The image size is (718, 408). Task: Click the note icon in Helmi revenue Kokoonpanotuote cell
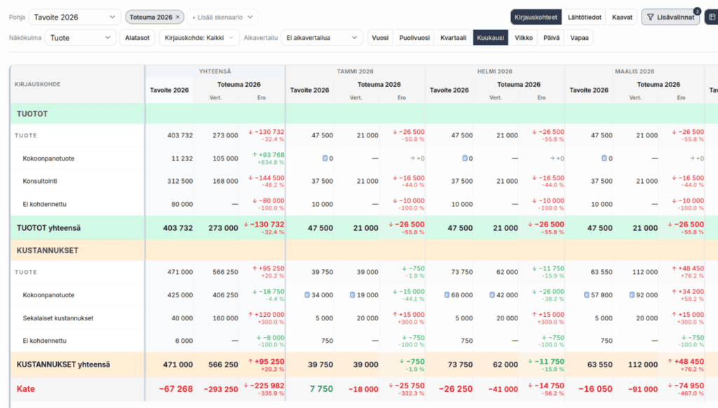[x=465, y=158]
